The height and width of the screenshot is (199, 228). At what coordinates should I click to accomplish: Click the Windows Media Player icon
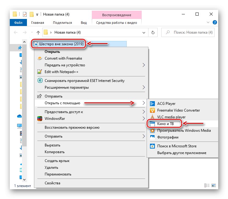click(152, 131)
